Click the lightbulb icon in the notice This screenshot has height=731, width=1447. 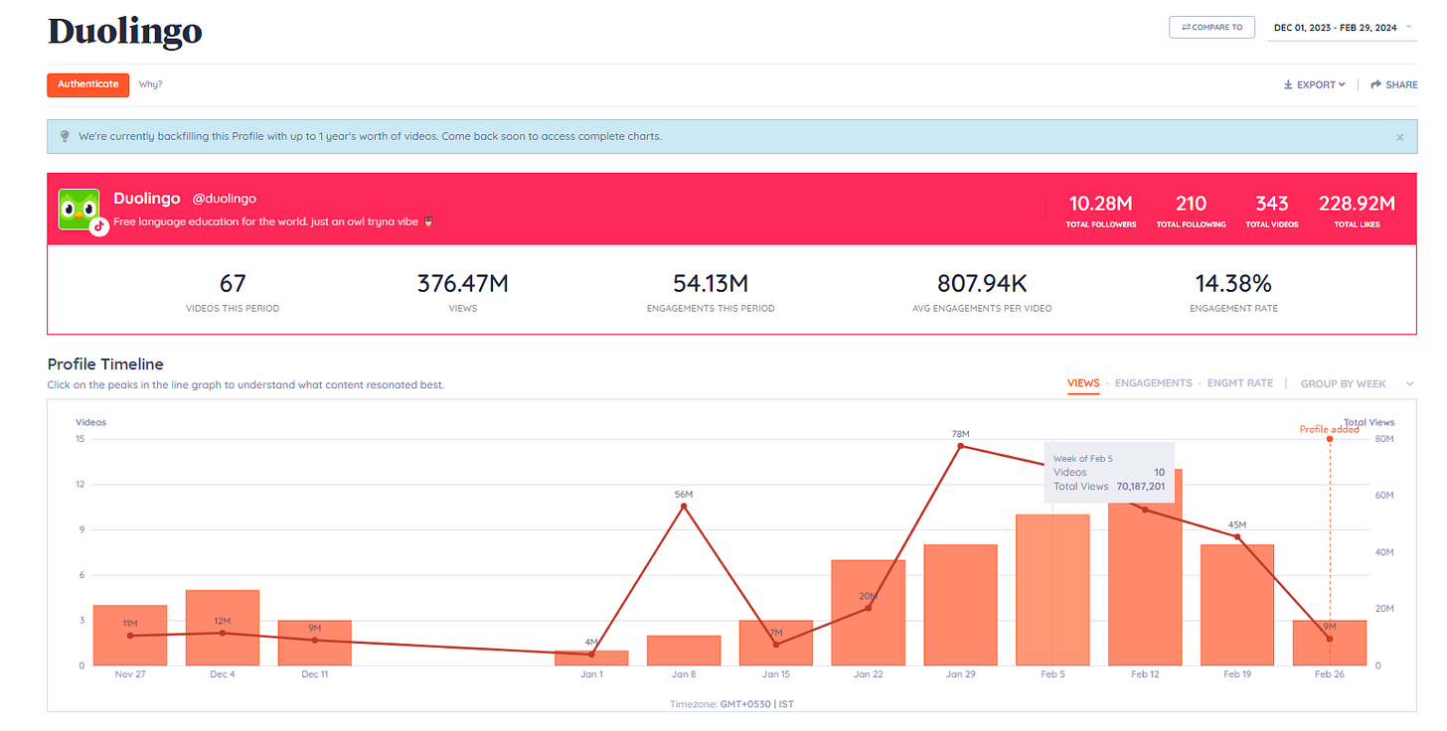click(x=65, y=136)
